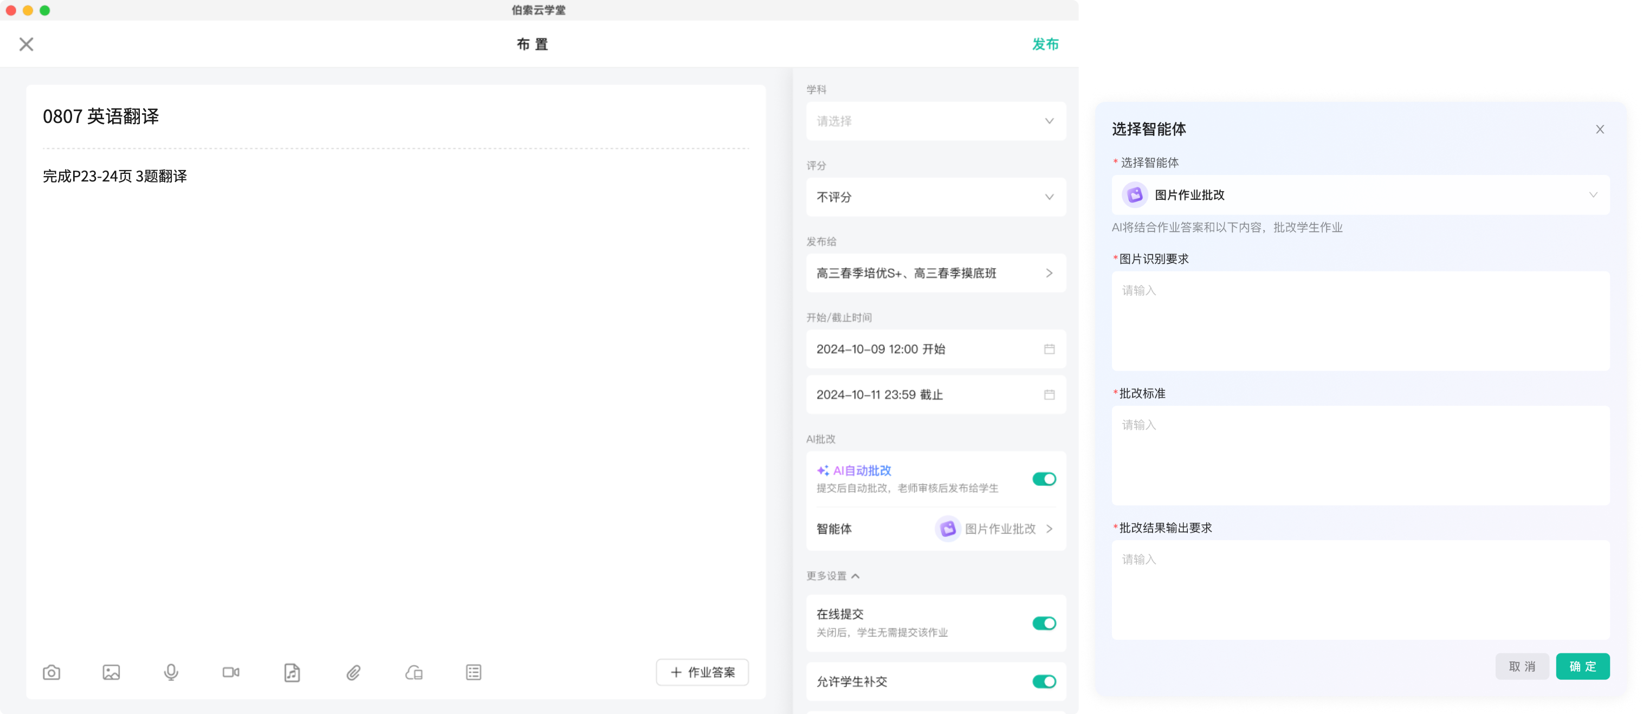Click the camera icon in the editor toolbar

[51, 673]
